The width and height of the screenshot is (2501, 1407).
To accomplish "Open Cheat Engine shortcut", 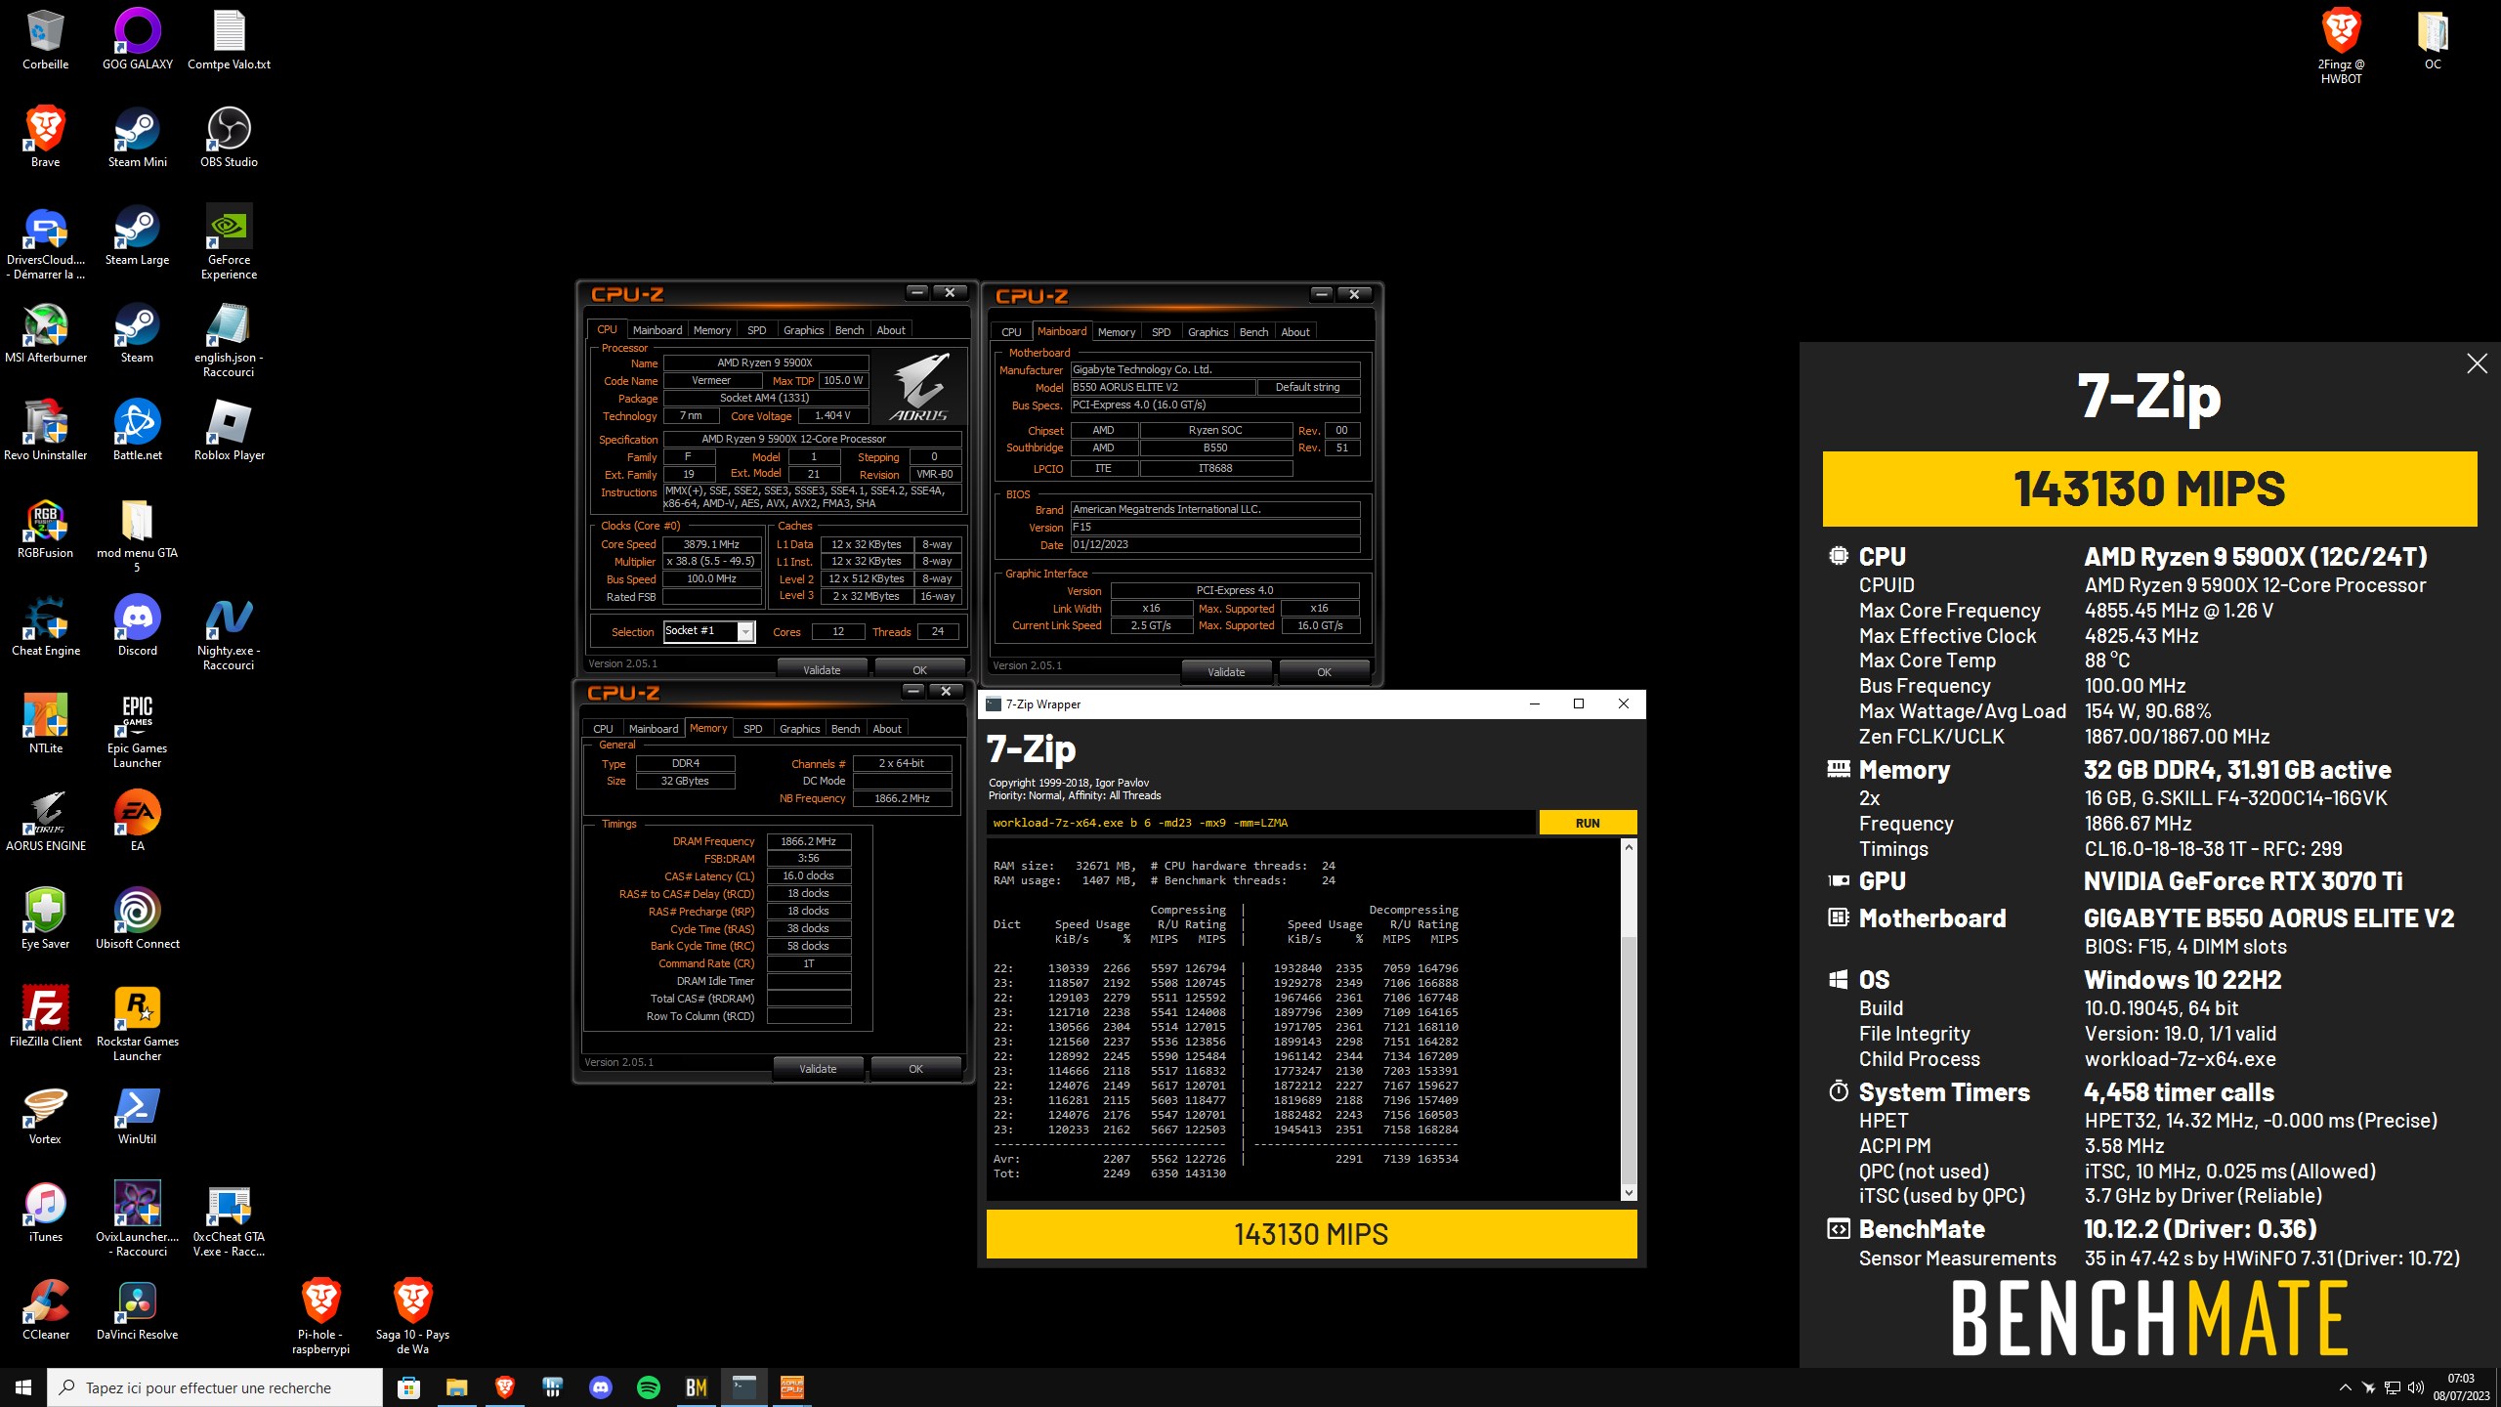I will click(x=45, y=625).
